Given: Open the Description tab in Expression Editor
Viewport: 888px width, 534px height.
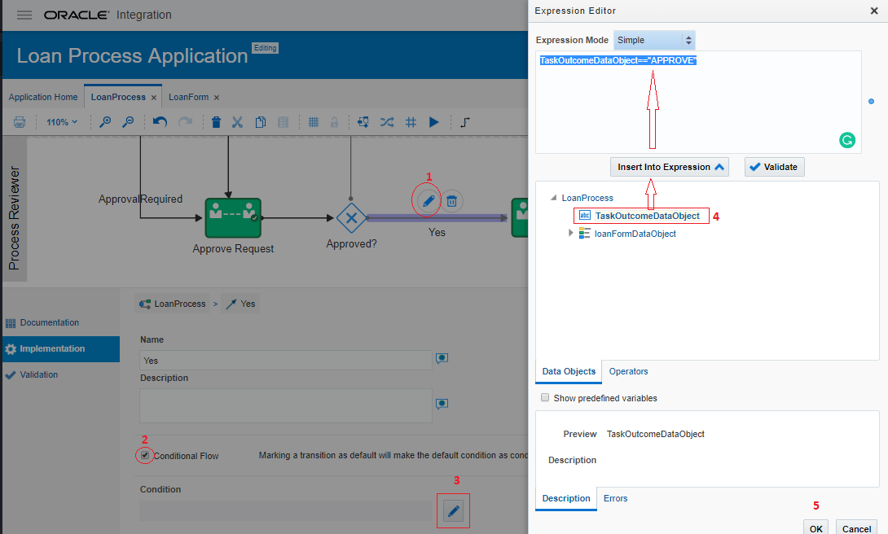Looking at the screenshot, I should [x=566, y=498].
